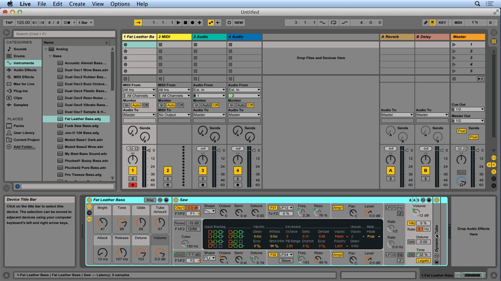Image resolution: width=501 pixels, height=281 pixels.
Task: Click the TAP tempo button
Action: tap(9, 22)
